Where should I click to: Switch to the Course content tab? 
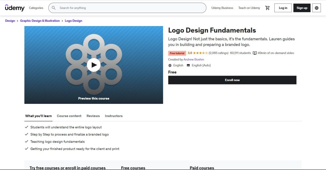pyautogui.click(x=69, y=116)
